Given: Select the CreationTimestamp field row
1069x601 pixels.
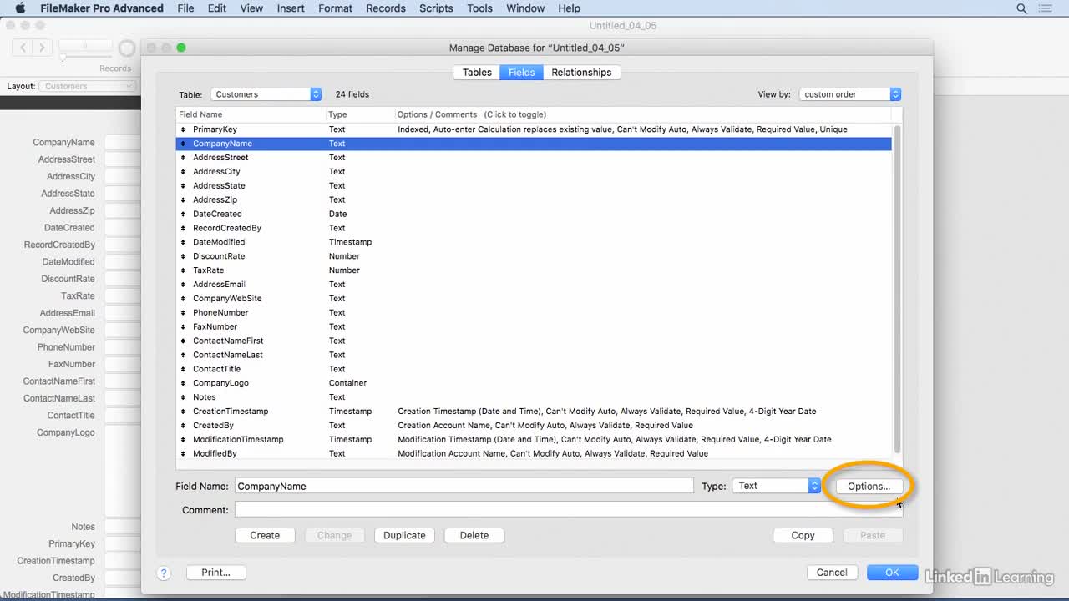Looking at the screenshot, I should click(x=534, y=412).
